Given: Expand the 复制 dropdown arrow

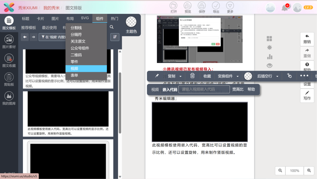Looking at the screenshot, I should (x=181, y=76).
